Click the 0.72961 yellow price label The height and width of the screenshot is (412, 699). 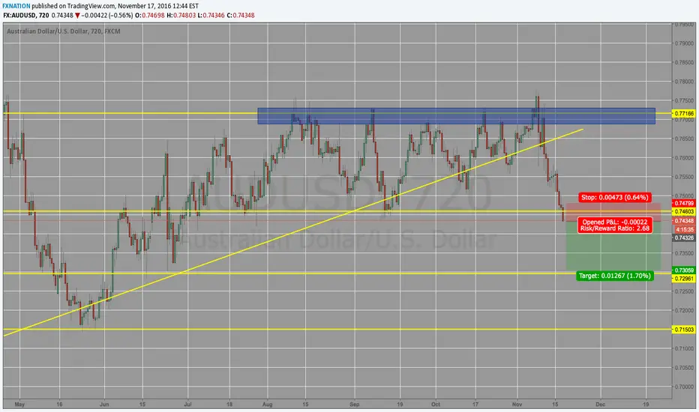click(x=684, y=279)
